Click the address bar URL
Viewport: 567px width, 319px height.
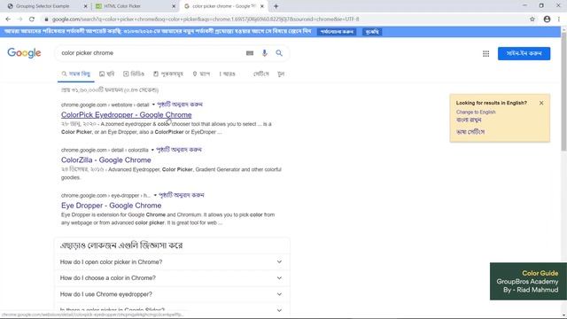click(206, 19)
